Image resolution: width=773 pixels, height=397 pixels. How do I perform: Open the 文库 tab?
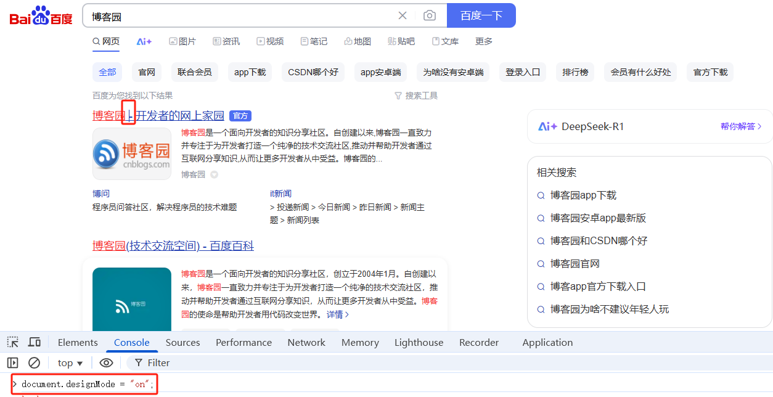(445, 41)
